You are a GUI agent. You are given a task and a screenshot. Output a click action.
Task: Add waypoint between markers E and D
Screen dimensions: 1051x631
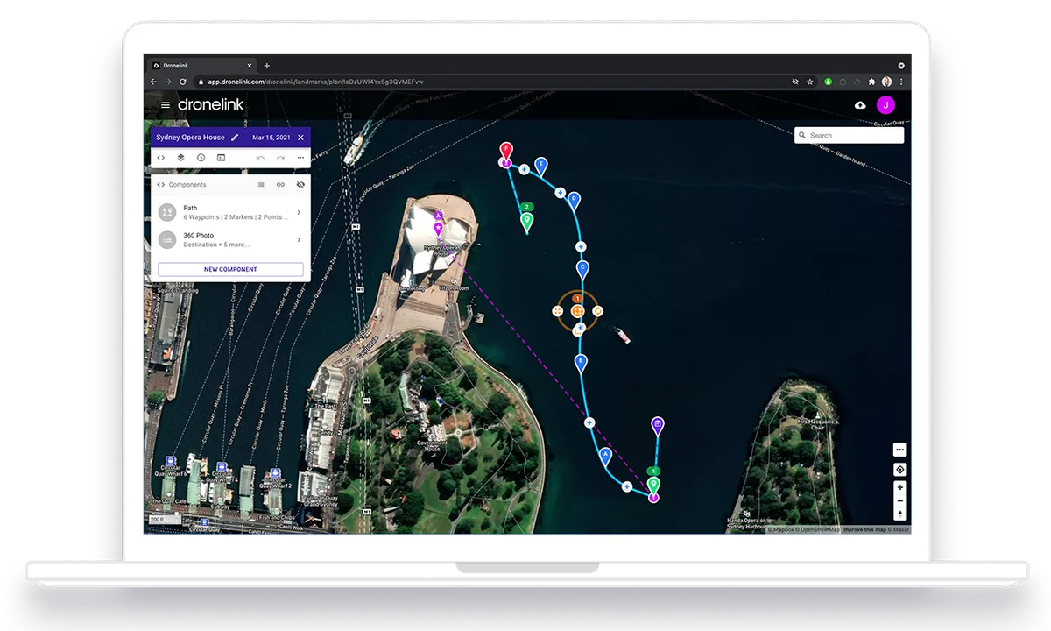pos(560,192)
